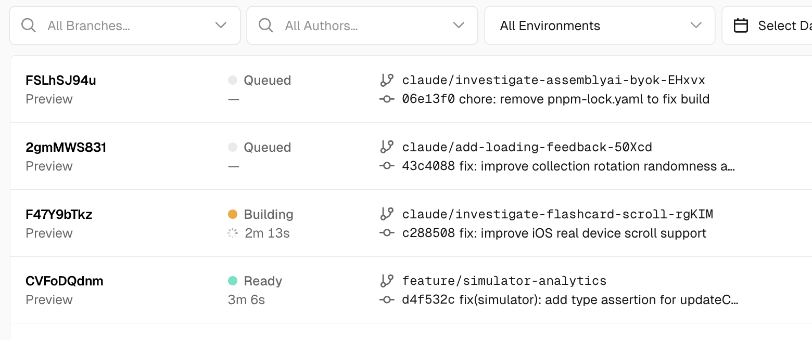Open commit 43c4088 collection rotation fix

pos(568,166)
